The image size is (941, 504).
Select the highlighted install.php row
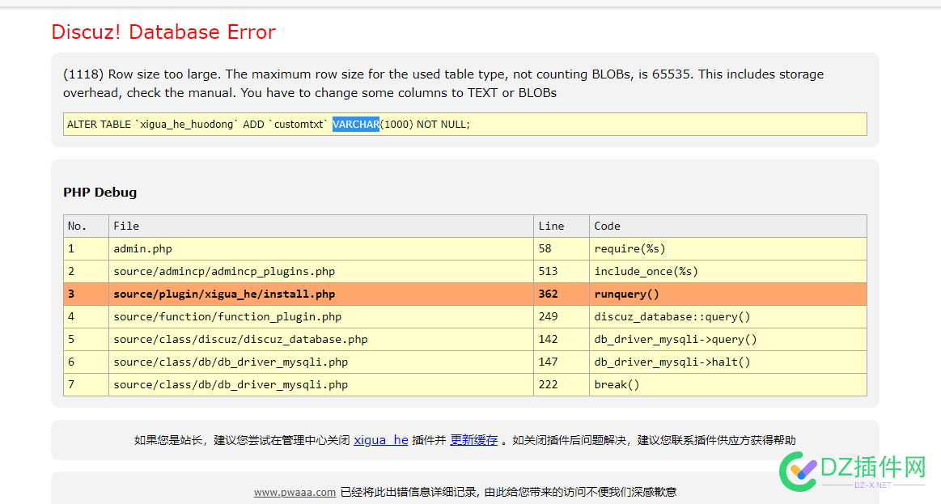point(465,294)
